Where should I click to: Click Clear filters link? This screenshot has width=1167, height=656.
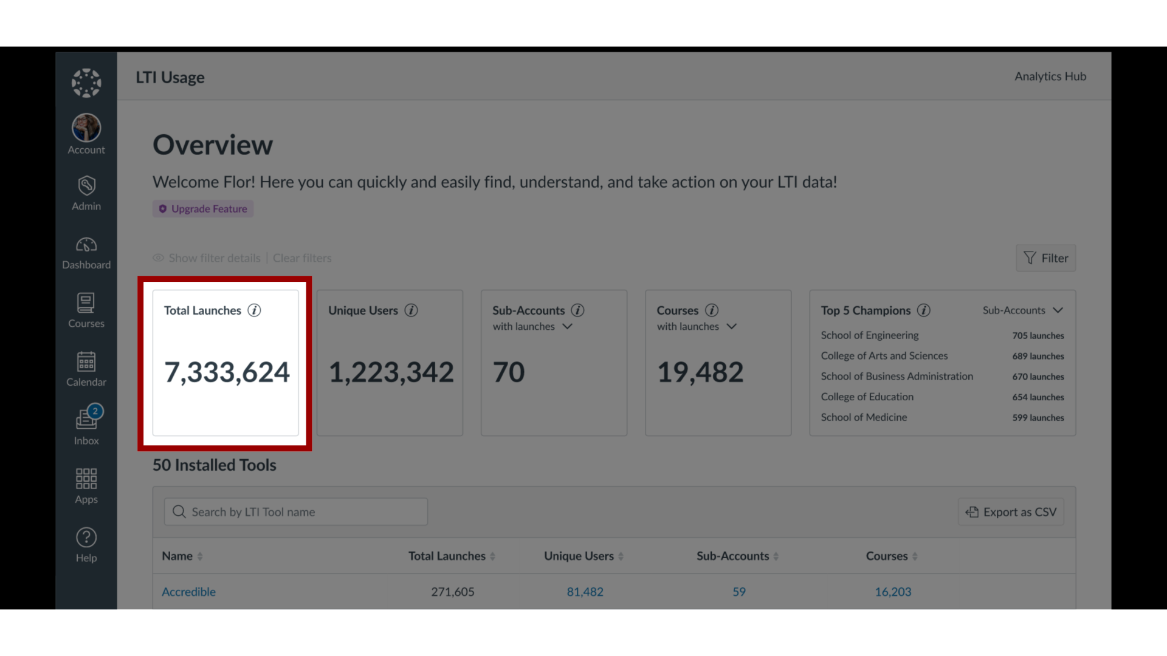pyautogui.click(x=301, y=257)
